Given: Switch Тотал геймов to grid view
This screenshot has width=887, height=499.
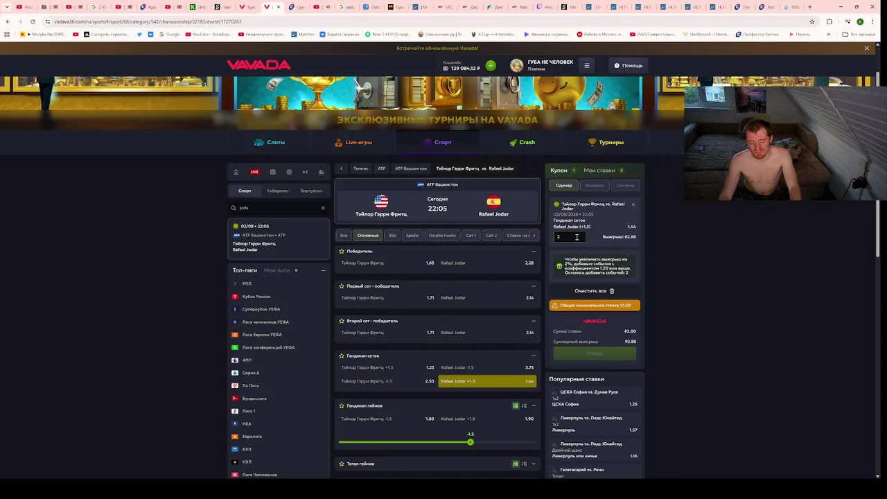Looking at the screenshot, I should pos(516,464).
